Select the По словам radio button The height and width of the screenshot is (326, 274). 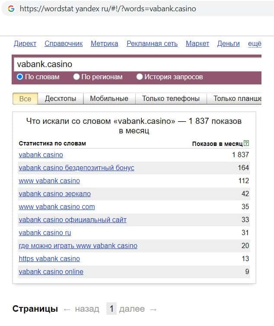pos(20,77)
